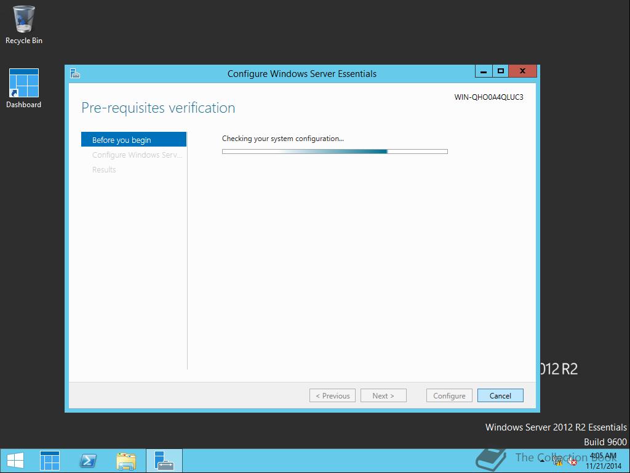
Task: Click the Windows Start button
Action: point(15,461)
